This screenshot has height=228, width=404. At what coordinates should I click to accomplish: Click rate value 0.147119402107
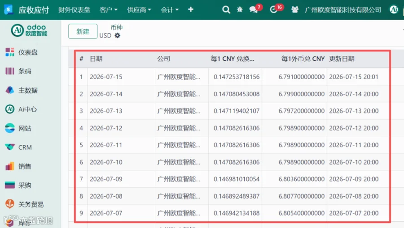[x=237, y=111]
